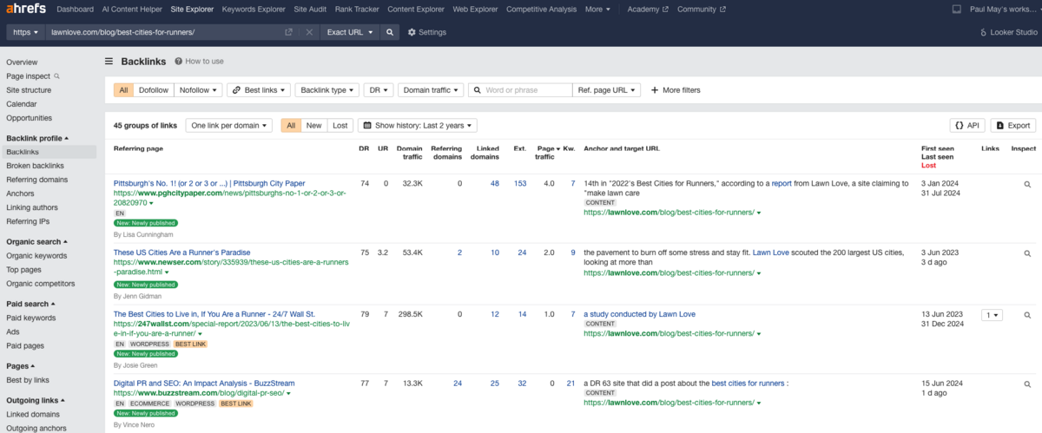Open These US Cities Are a Runner's Paradise link

(181, 253)
